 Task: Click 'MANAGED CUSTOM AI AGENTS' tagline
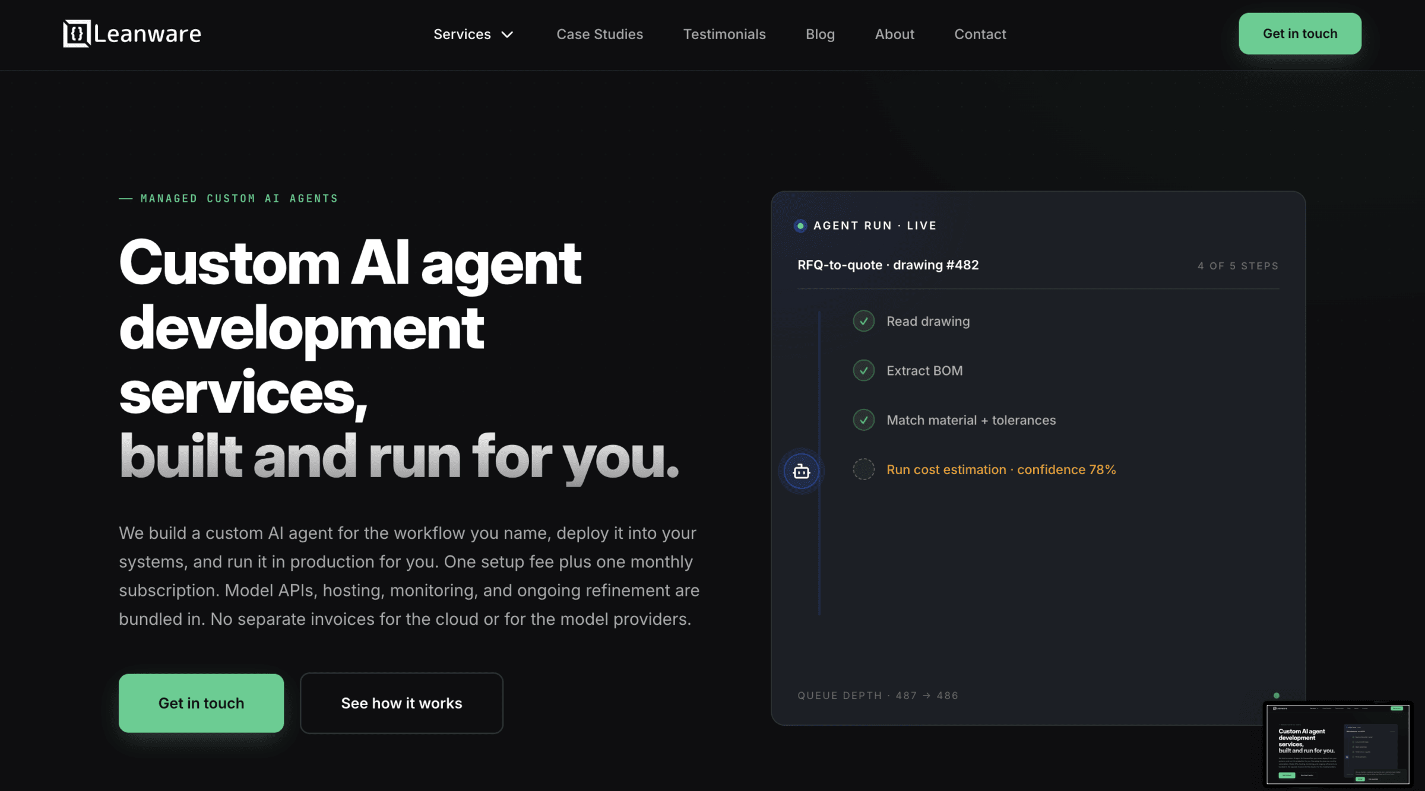click(239, 198)
